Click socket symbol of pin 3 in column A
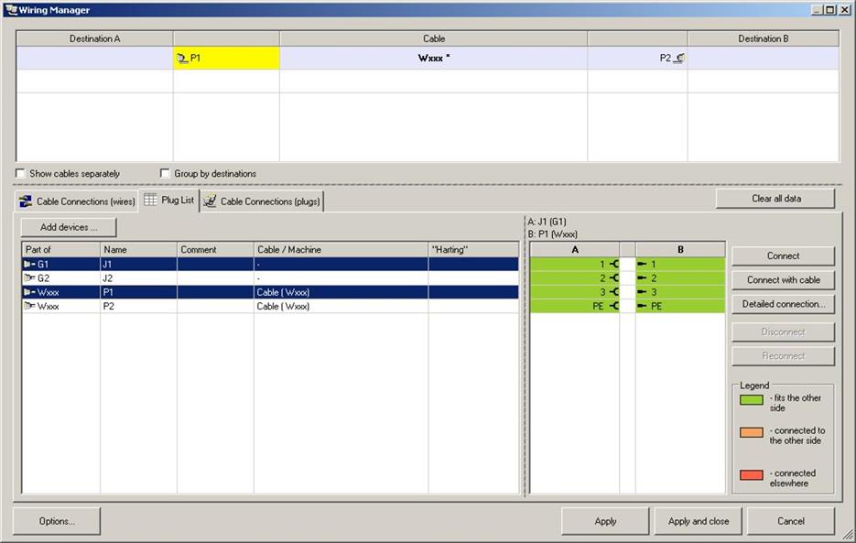Viewport: 856px width, 543px height. coord(613,292)
